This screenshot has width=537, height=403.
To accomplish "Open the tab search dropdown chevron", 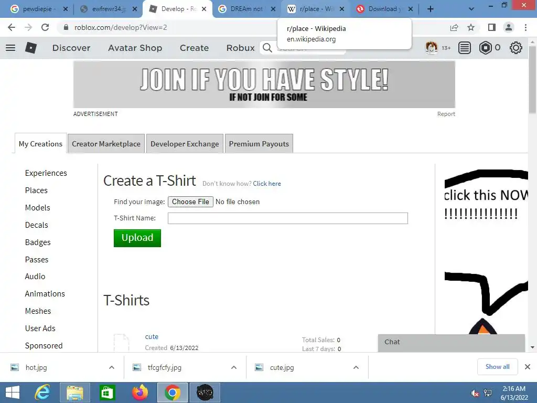I will 471,9.
